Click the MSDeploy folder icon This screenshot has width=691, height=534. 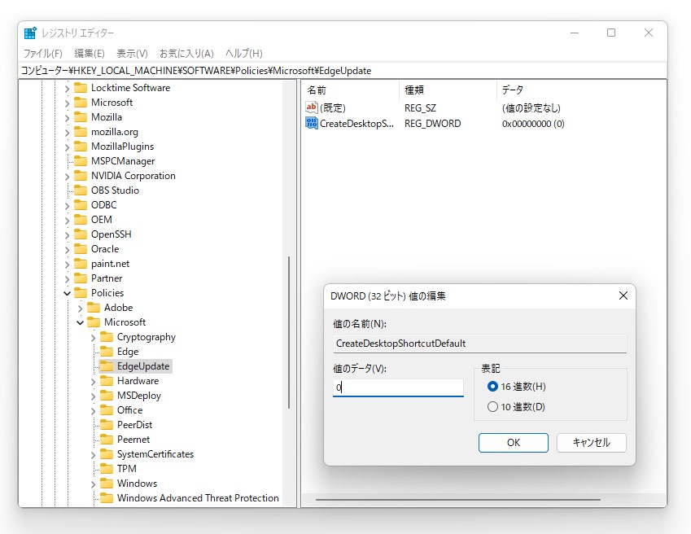(107, 395)
